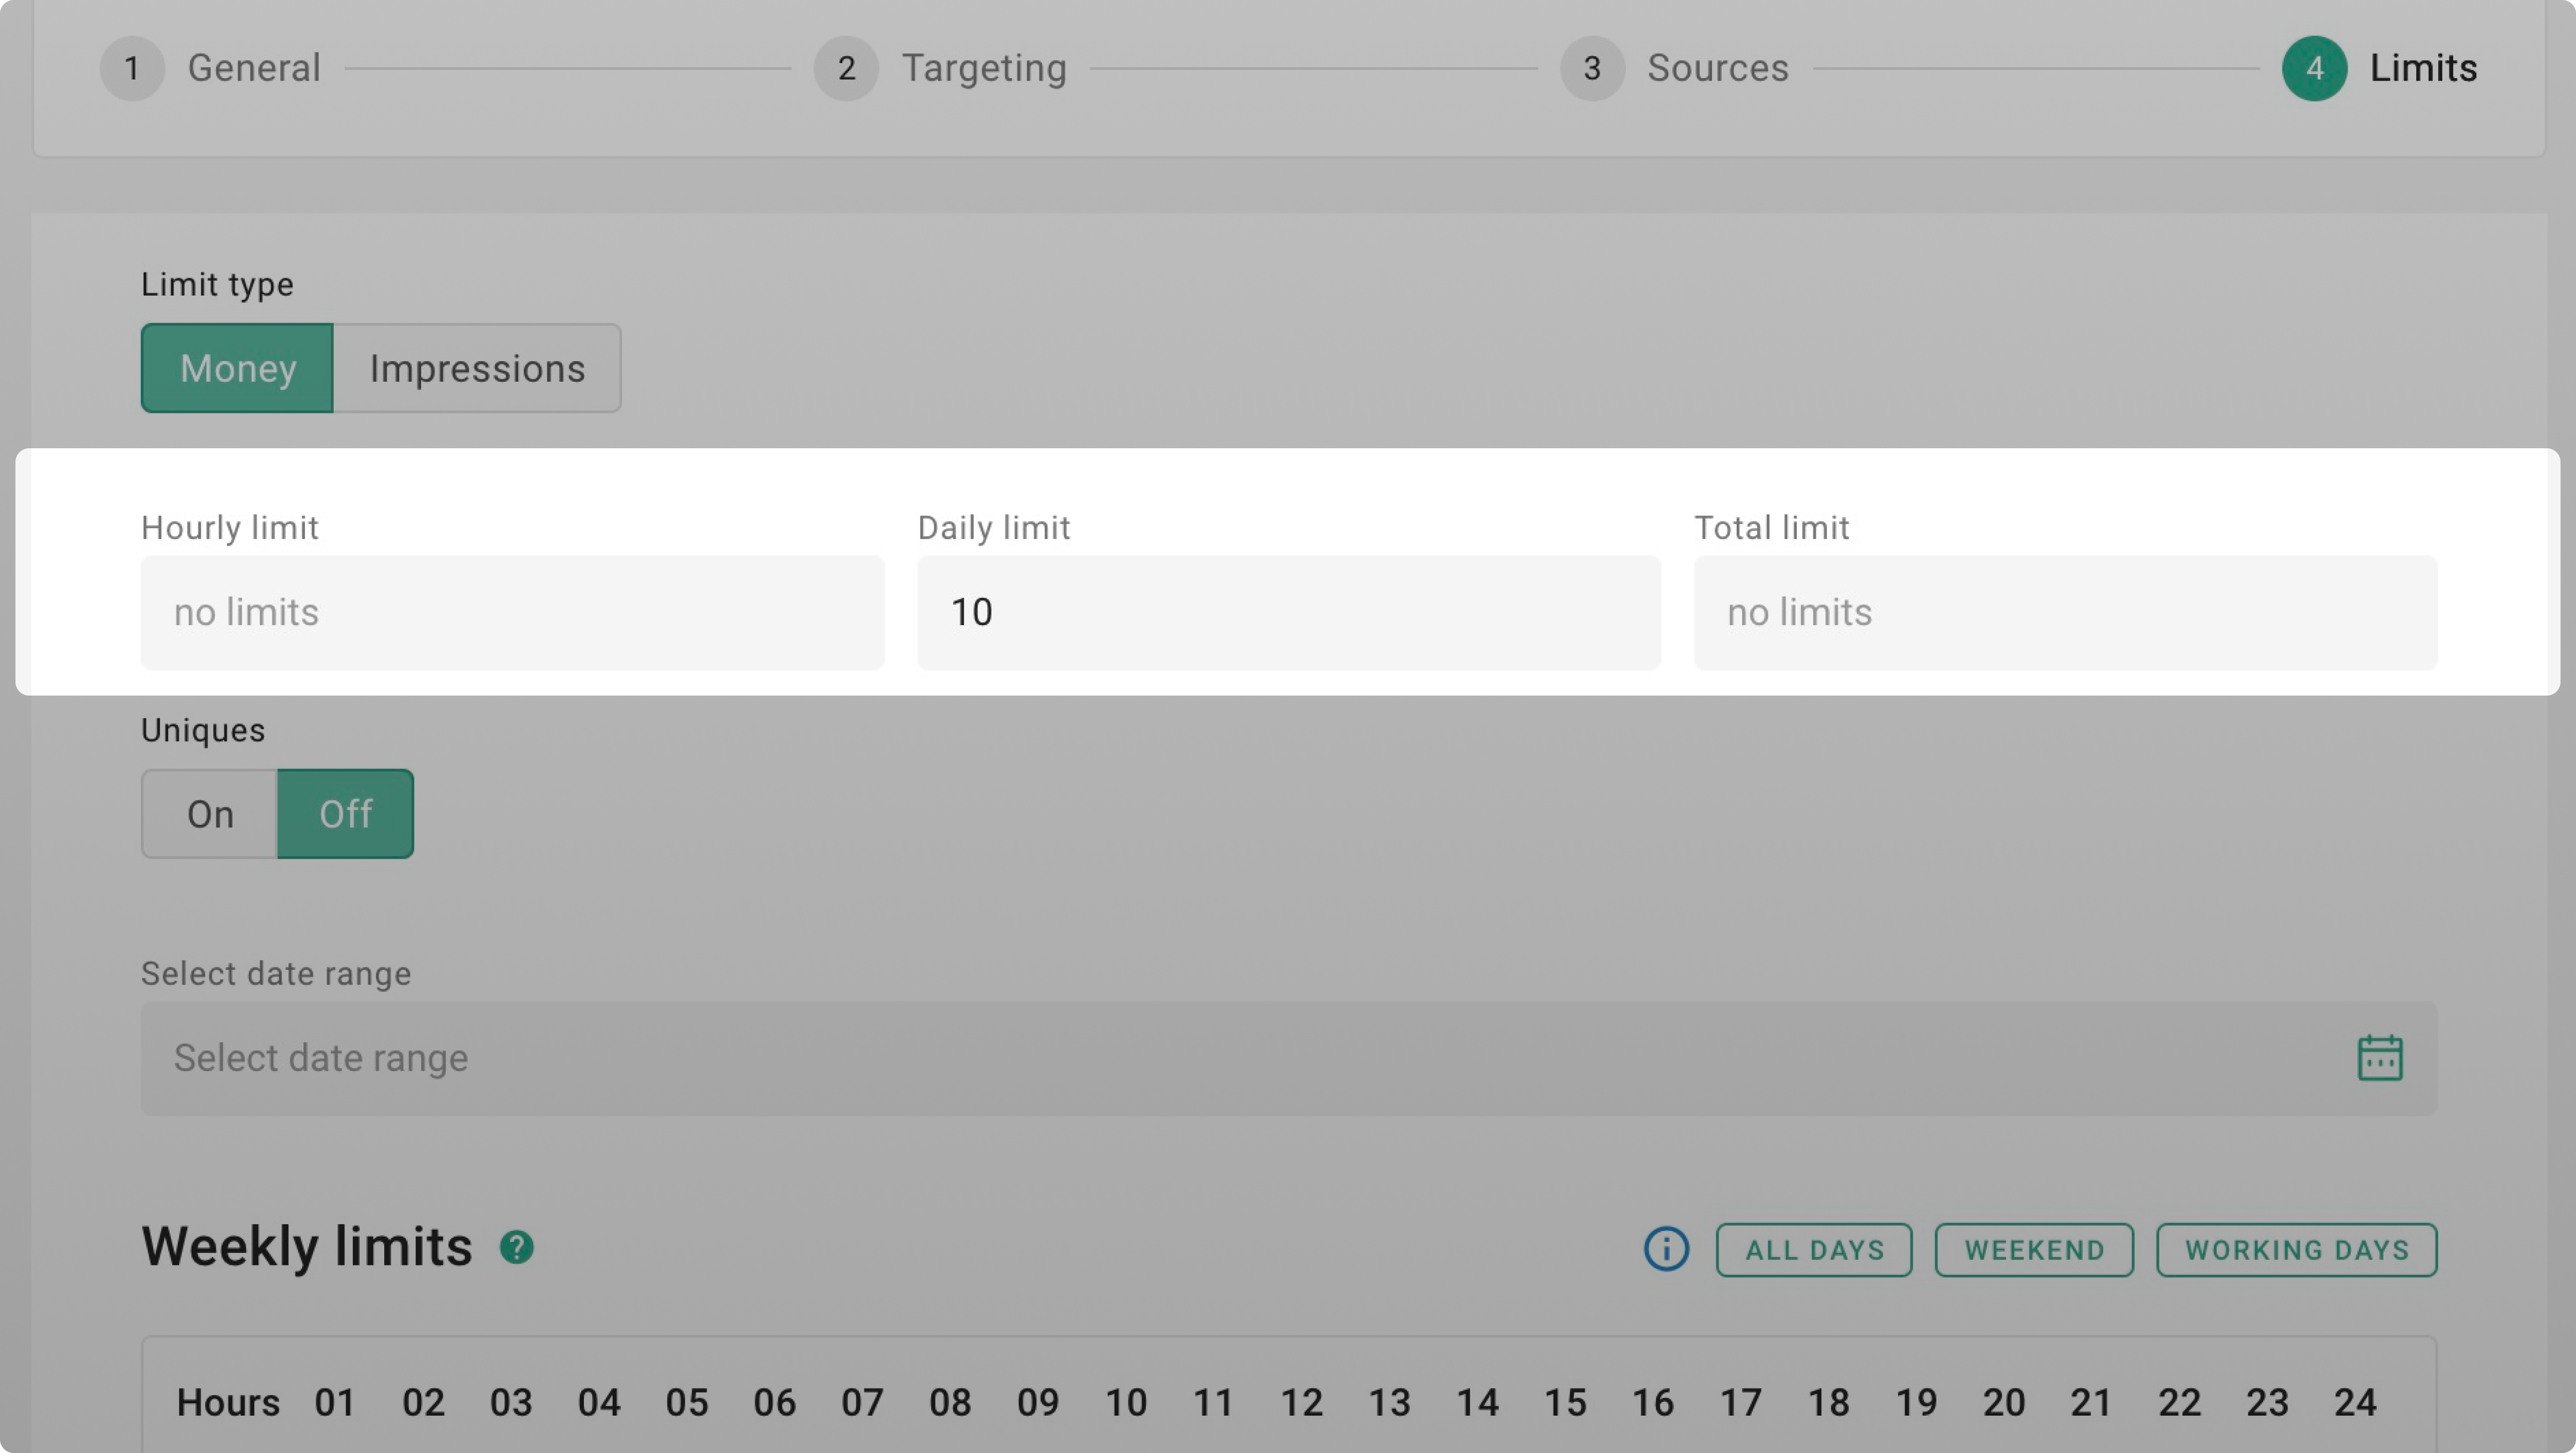
Task: Focus the Daily limit field showing 10
Action: click(1288, 612)
